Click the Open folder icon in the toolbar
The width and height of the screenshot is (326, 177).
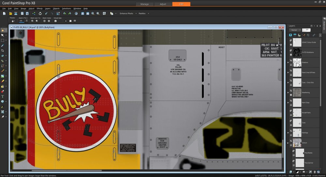[x=10, y=13]
